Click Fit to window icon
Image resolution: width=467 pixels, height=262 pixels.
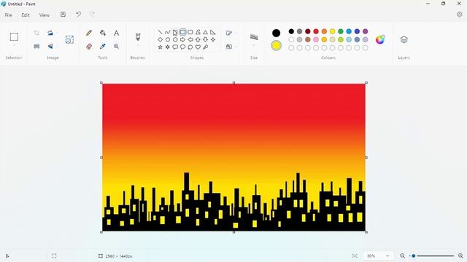click(x=355, y=255)
